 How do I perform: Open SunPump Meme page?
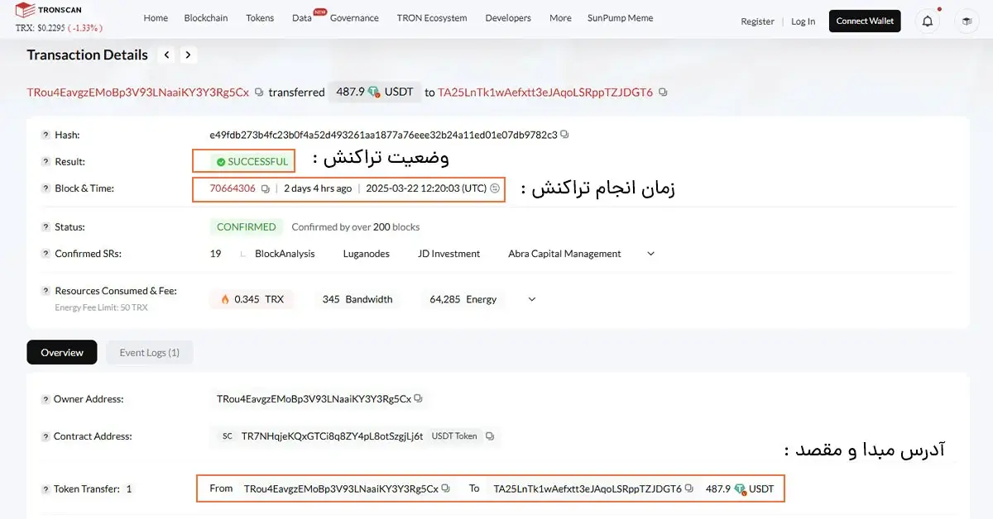[x=620, y=18]
